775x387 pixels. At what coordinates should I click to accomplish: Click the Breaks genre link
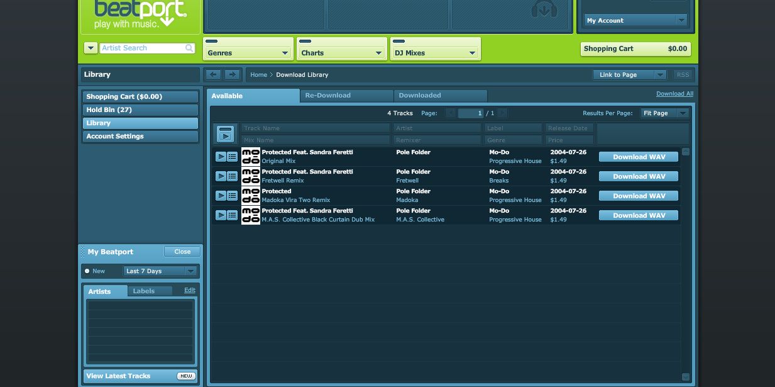[499, 181]
